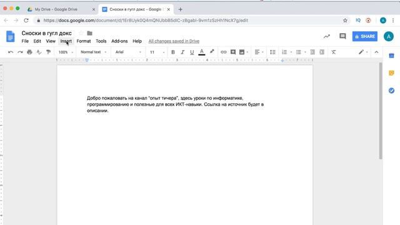Image resolution: width=400 pixels, height=225 pixels.
Task: Click the Redo arrow icon
Action: coord(20,52)
